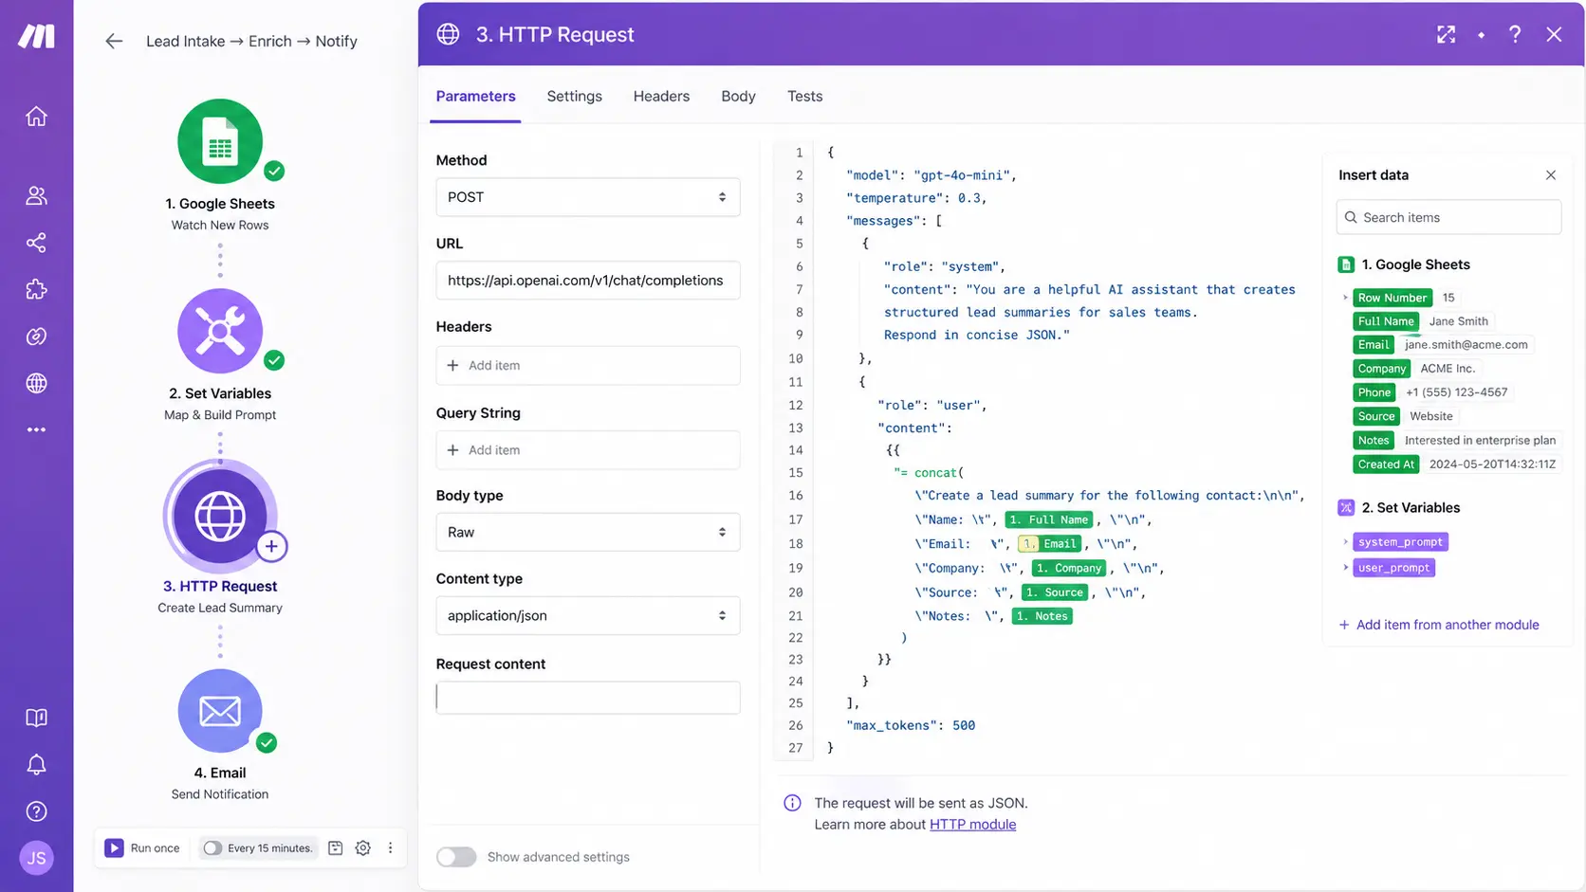The height and width of the screenshot is (892, 1586).
Task: Switch to the Tests tab
Action: pos(804,96)
